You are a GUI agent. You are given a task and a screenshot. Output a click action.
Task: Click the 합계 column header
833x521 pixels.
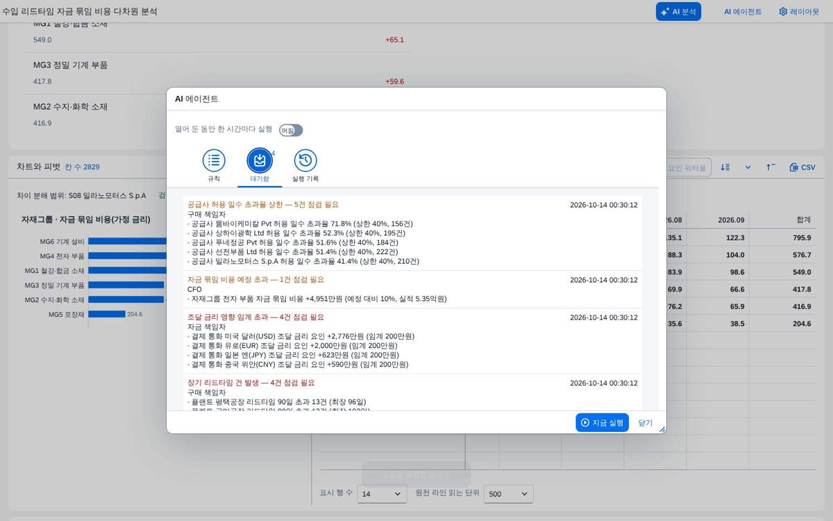tap(803, 220)
